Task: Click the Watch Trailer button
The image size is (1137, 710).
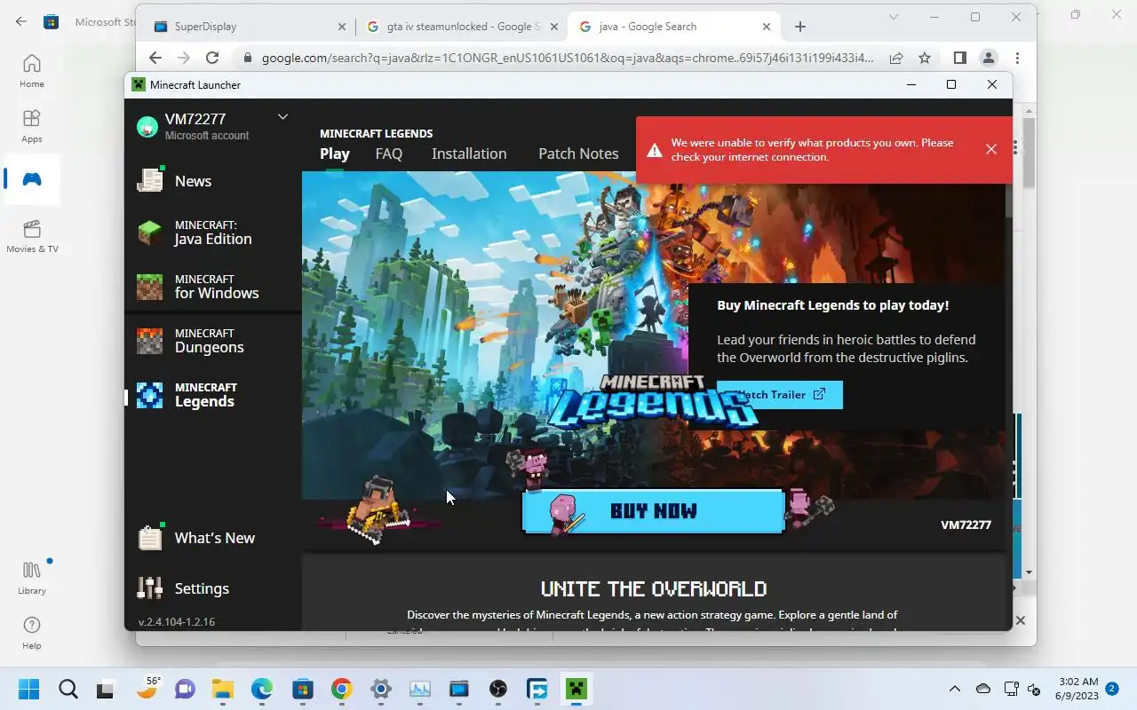Action: pos(780,394)
